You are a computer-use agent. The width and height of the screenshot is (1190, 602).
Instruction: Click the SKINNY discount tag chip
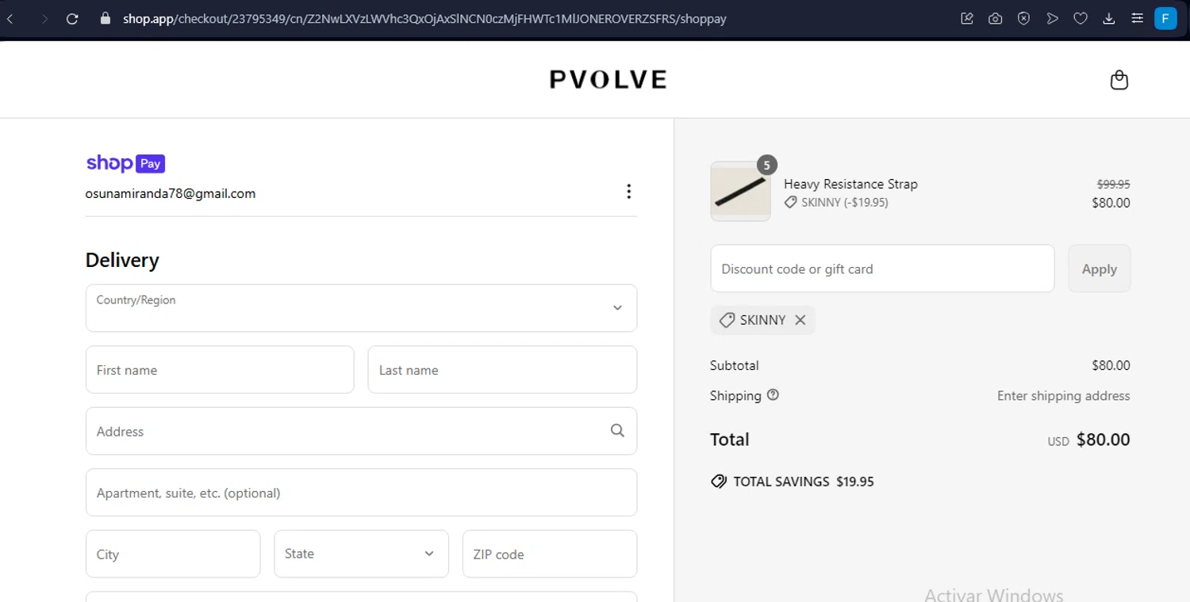[762, 320]
